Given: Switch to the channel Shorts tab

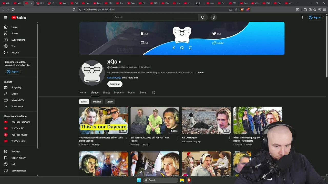Looking at the screenshot, I should tap(106, 93).
